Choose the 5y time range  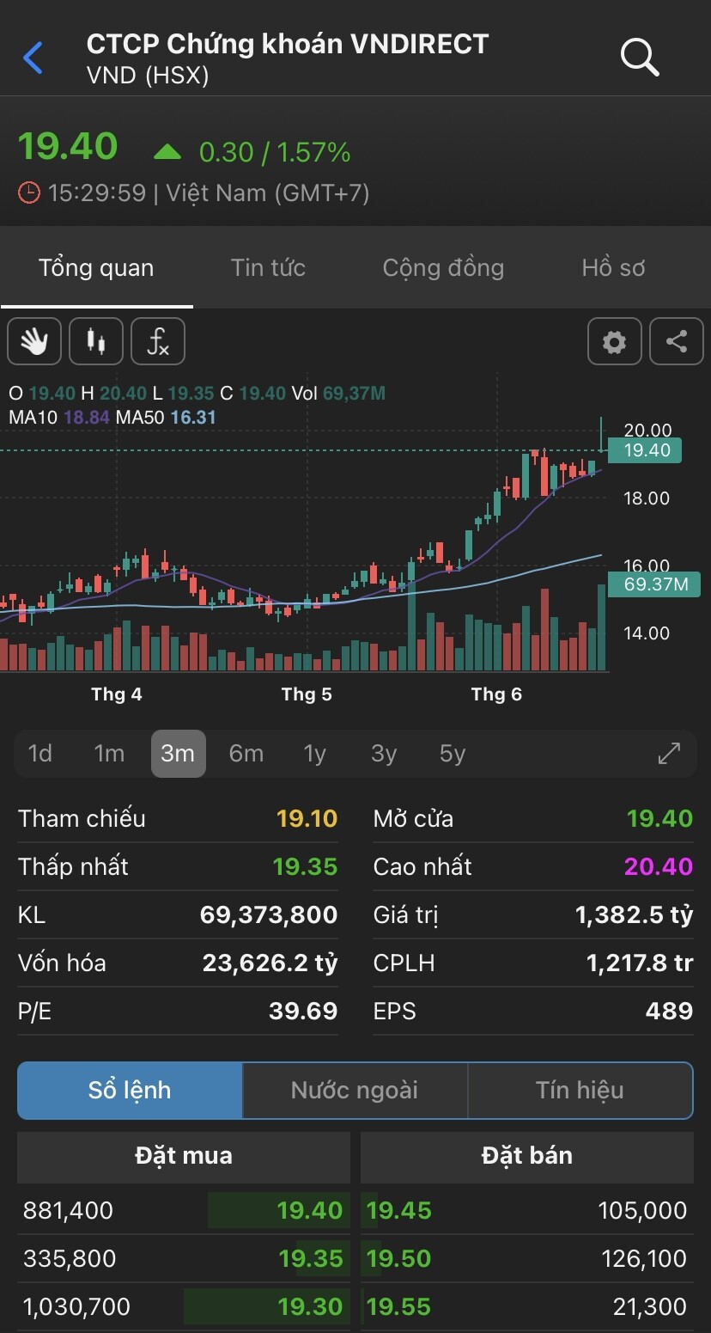[452, 754]
